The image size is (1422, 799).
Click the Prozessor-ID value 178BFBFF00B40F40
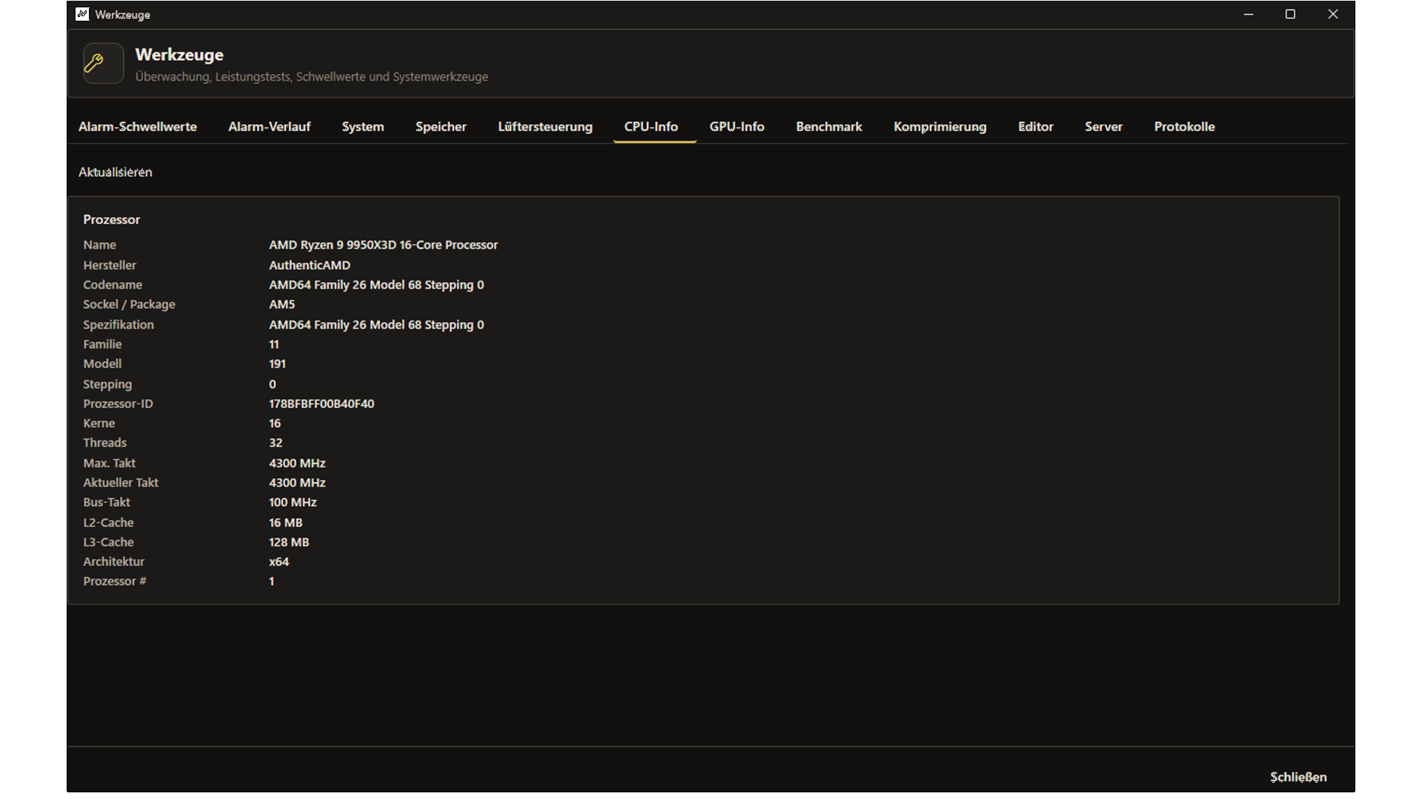[321, 404]
